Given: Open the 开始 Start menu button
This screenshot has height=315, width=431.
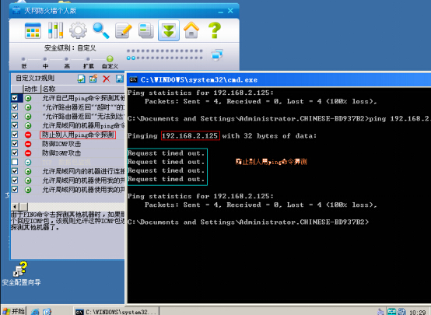Looking at the screenshot, I should point(14,311).
